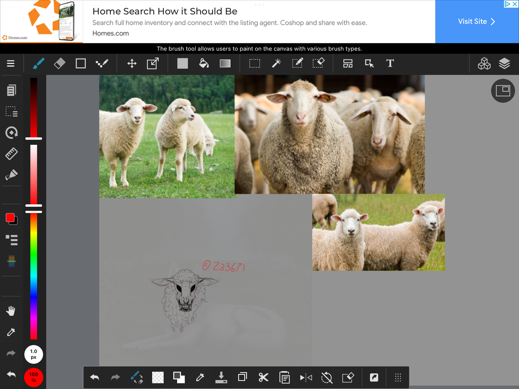
Task: Select the Eraser tool
Action: [x=59, y=63]
